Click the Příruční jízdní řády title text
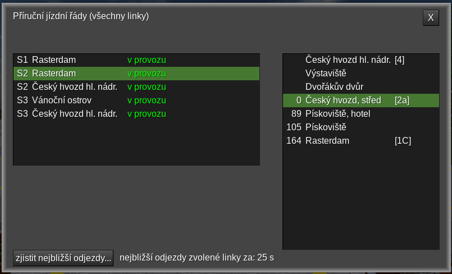Viewport: 452px width, 274px height. click(x=81, y=16)
